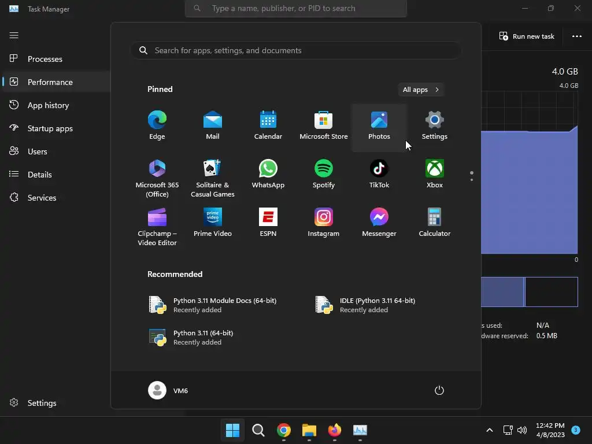Go to Startup apps page

pos(56,128)
